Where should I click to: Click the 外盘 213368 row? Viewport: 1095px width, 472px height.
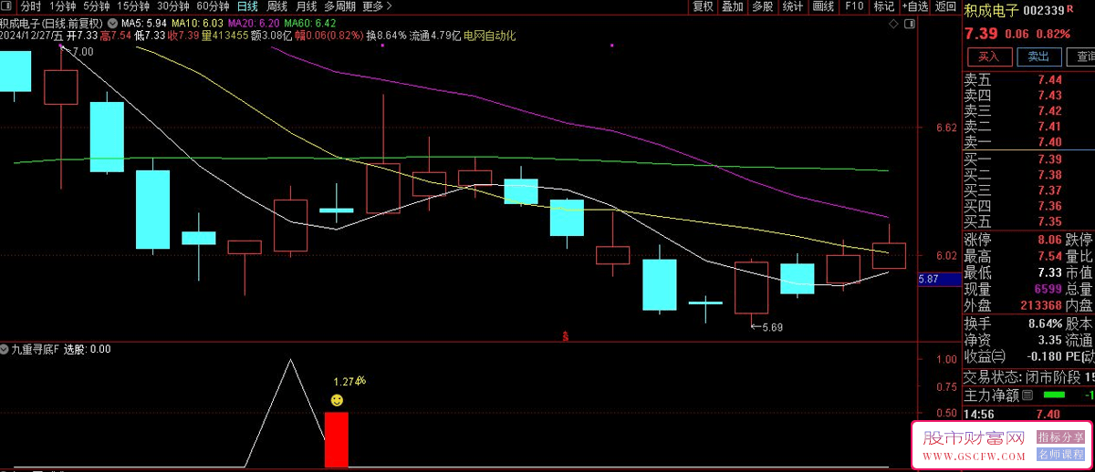tap(1014, 305)
